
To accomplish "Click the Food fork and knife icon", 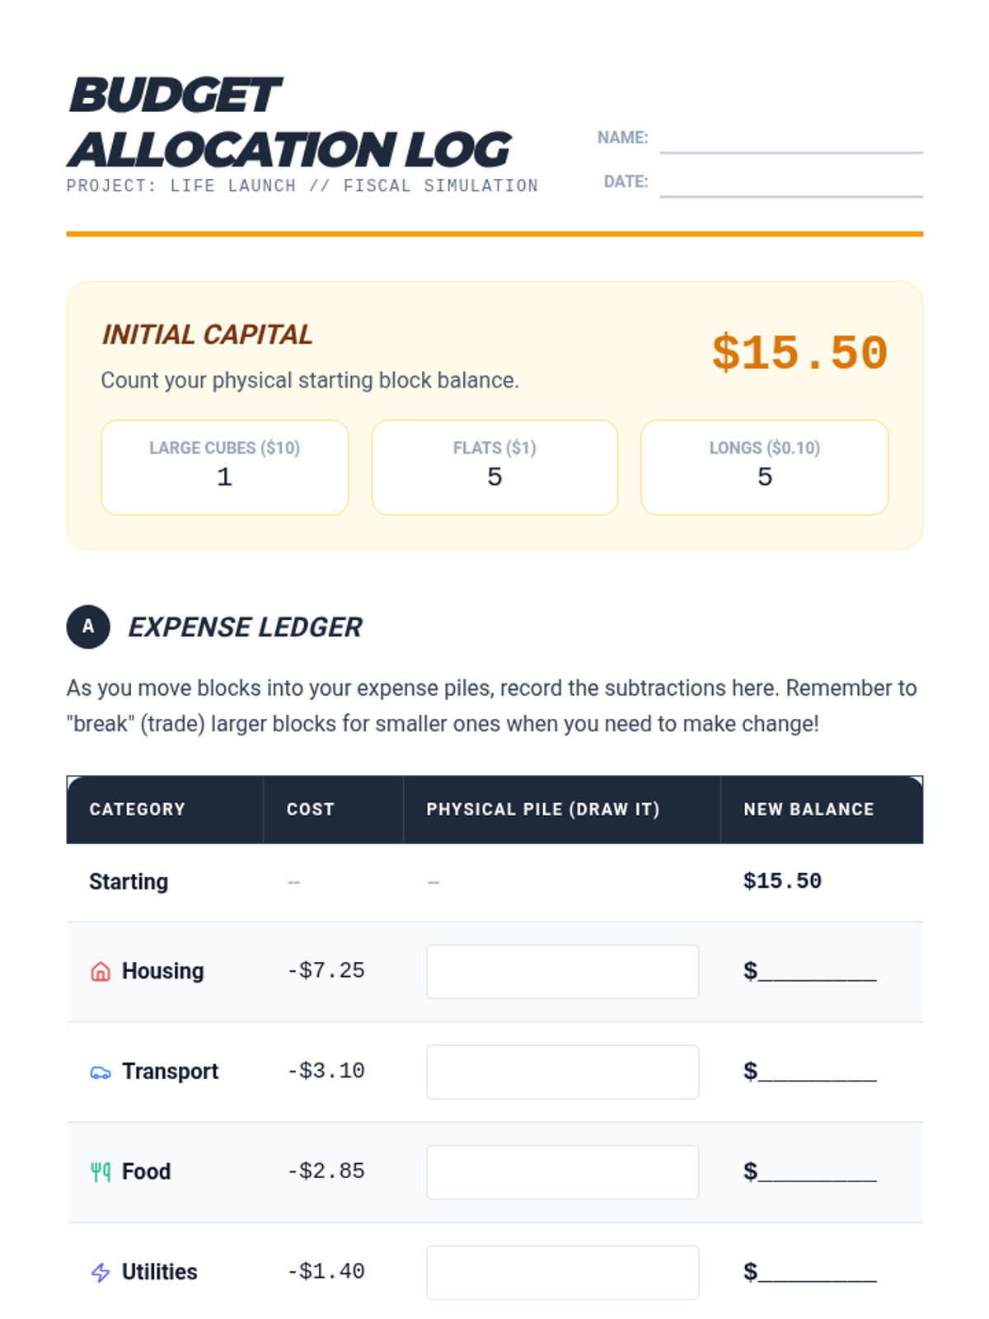I will tap(101, 1172).
